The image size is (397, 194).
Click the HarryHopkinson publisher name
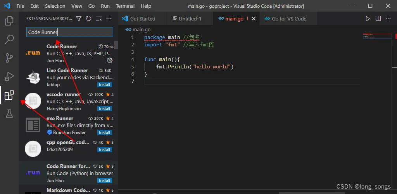pos(64,109)
